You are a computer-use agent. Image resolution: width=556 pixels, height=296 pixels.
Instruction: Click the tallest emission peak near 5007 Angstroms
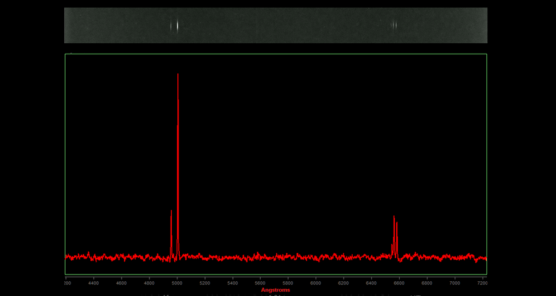pyautogui.click(x=178, y=77)
